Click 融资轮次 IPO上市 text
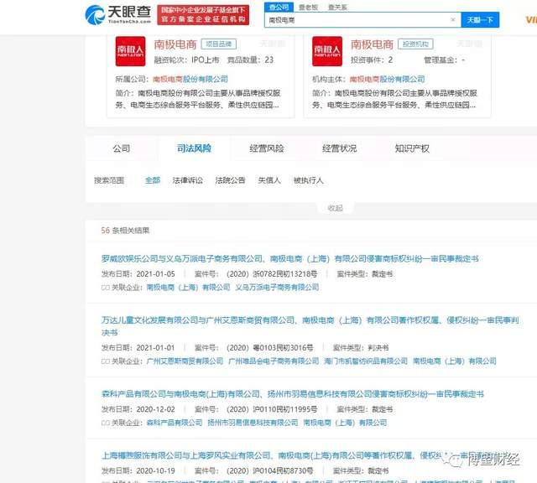Screen dimensions: 537x483 tap(186, 60)
